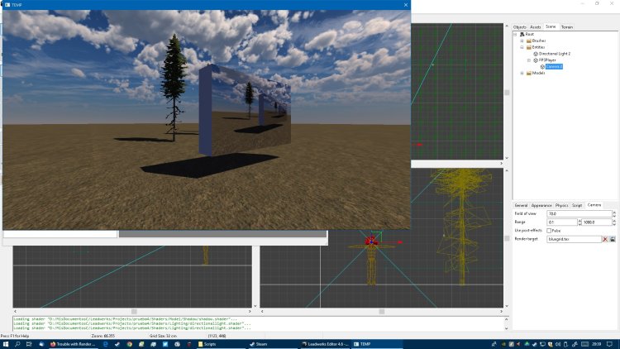Select Camera 2 in the scene tree
The image size is (620, 349).
tap(554, 66)
